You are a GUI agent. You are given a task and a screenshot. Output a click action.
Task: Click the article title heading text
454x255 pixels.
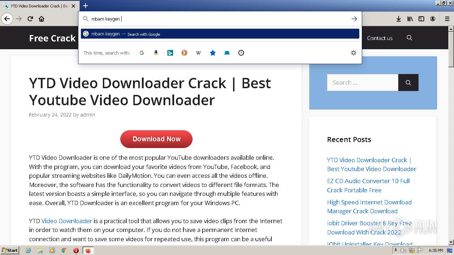tap(150, 92)
